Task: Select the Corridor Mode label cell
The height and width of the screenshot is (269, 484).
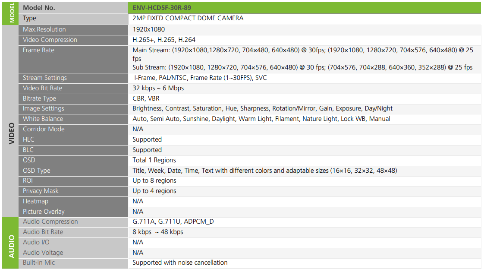Action: tap(44, 129)
